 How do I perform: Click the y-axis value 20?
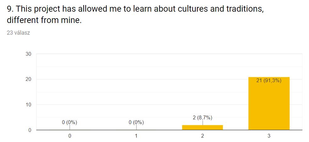[x=28, y=79]
